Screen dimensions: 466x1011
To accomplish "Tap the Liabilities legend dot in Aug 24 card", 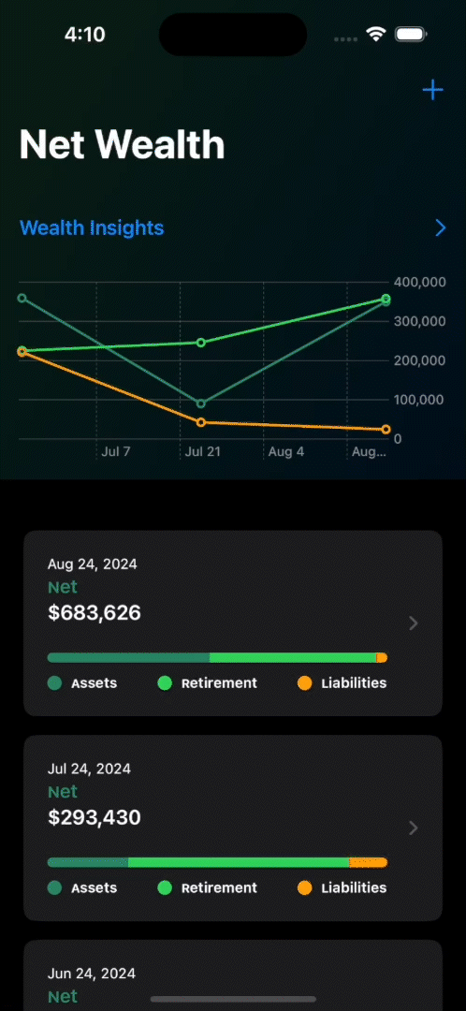I will coord(305,682).
